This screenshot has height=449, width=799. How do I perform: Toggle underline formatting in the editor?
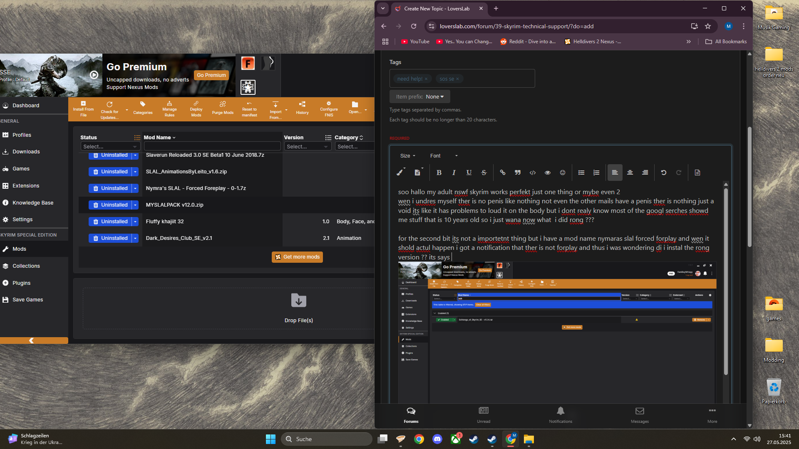[469, 173]
